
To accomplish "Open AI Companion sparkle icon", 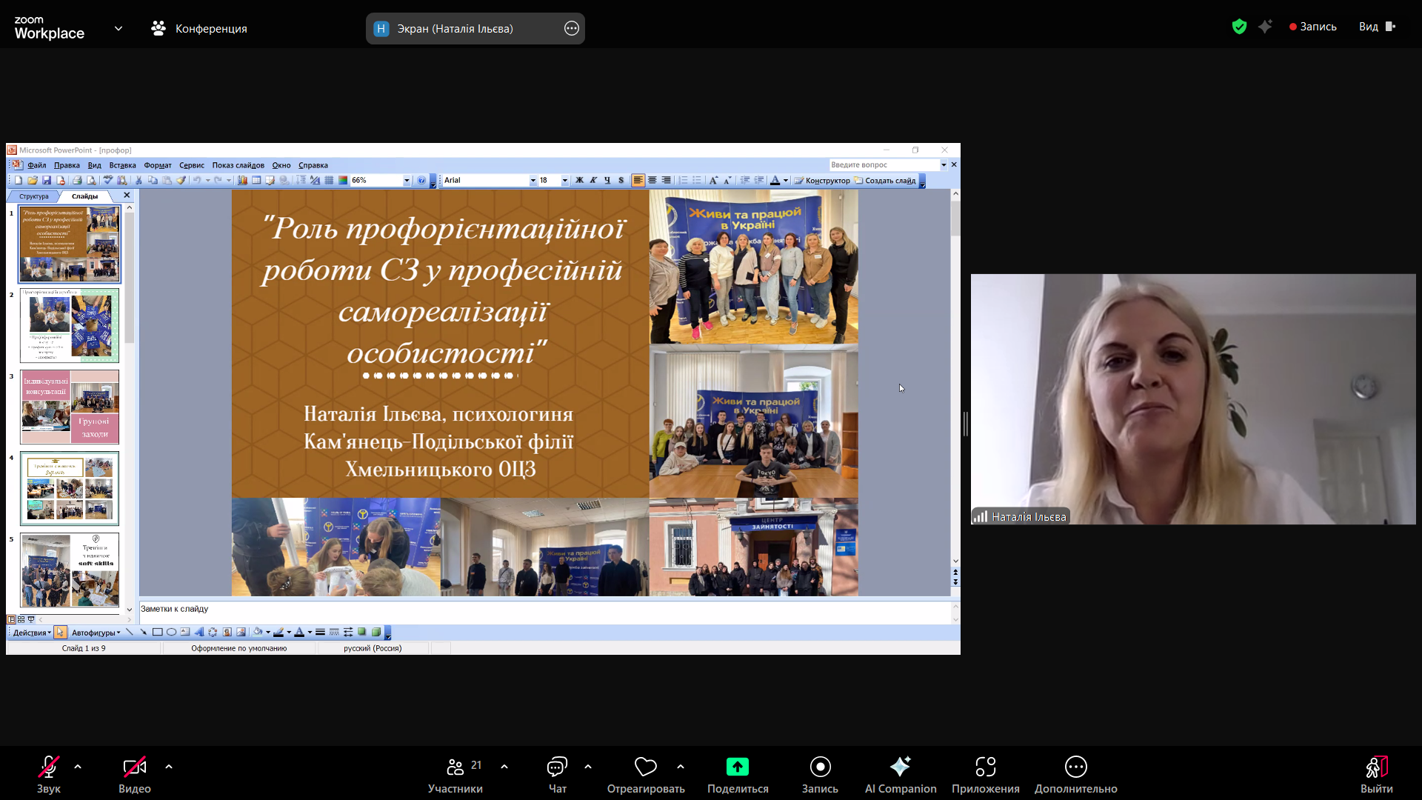I will pos(900,767).
